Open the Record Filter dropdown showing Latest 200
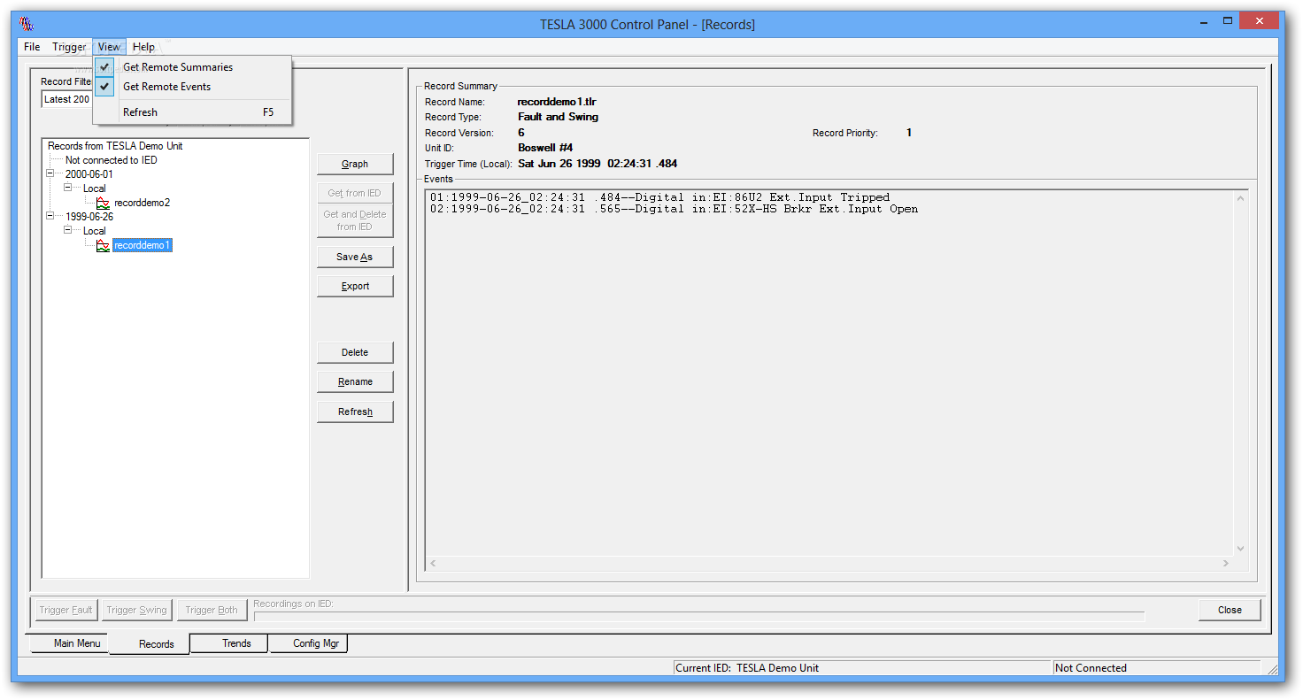Screen dimensions: 1303x700 point(67,99)
